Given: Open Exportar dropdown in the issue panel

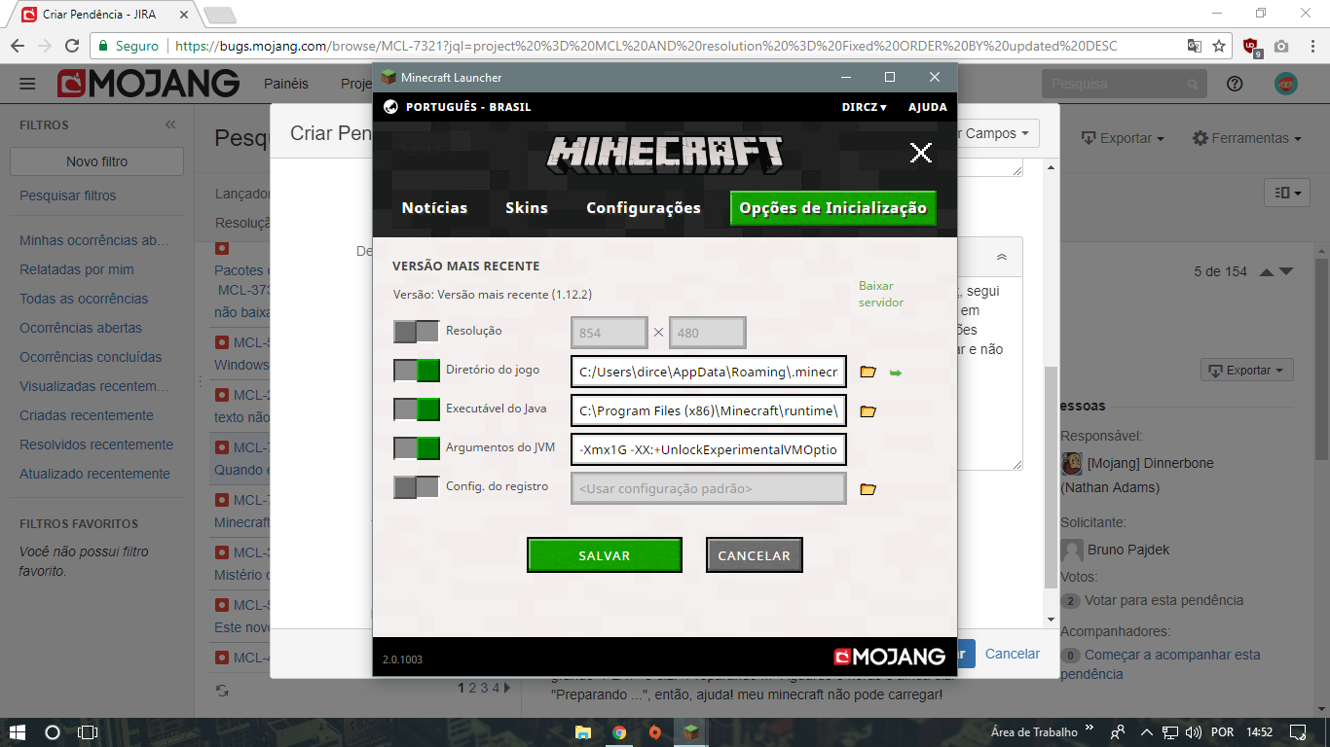Looking at the screenshot, I should (1248, 371).
